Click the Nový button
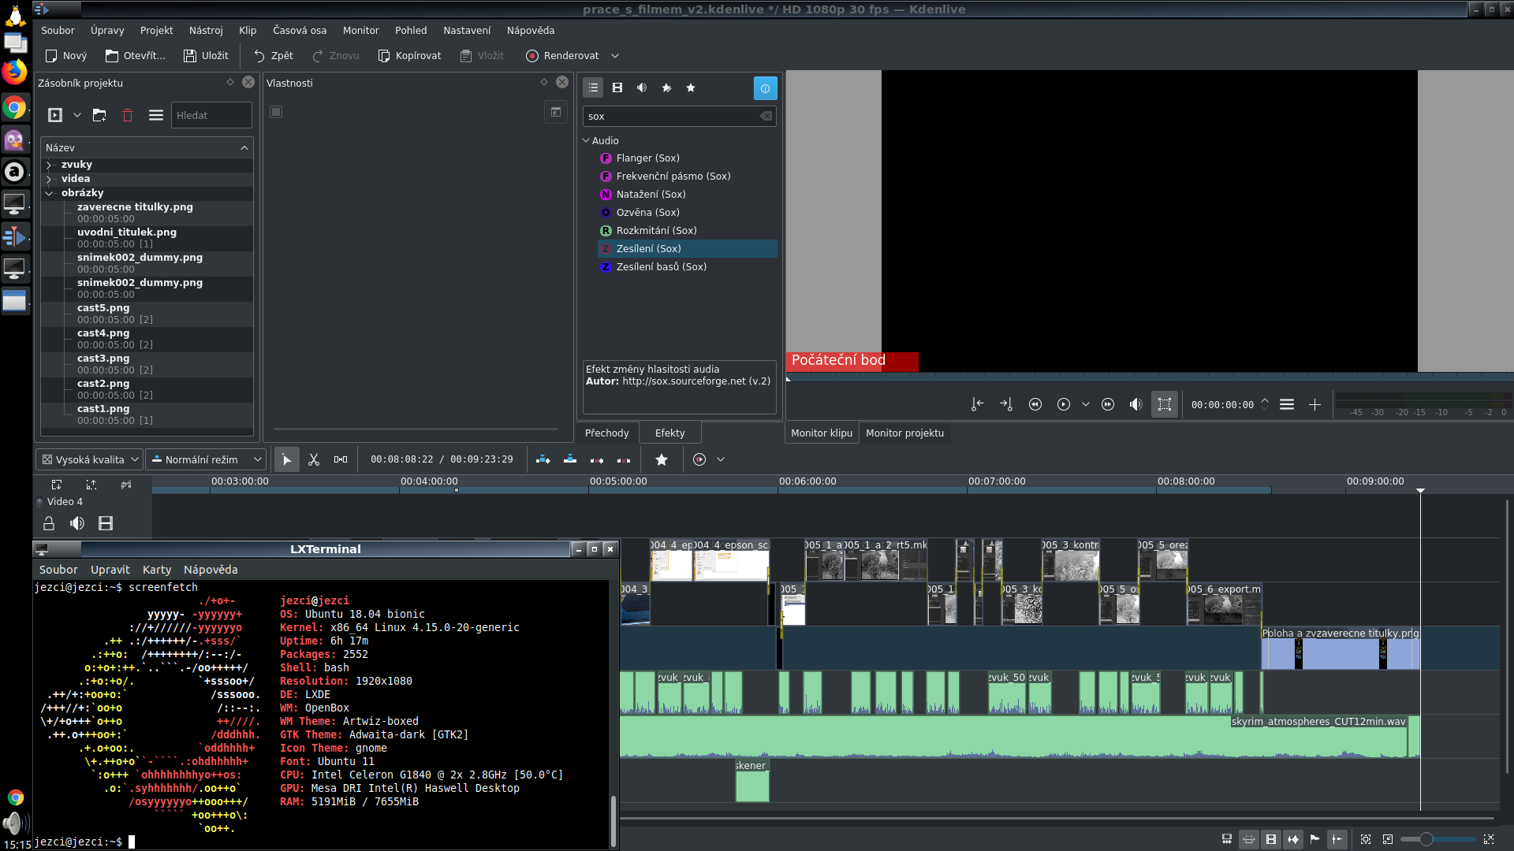Viewport: 1514px width, 851px height. (65, 56)
